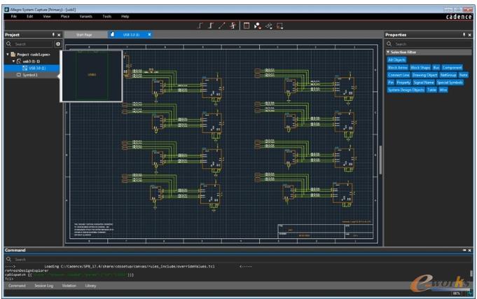Minimize the Command panel
The image size is (477, 299).
(x=464, y=250)
